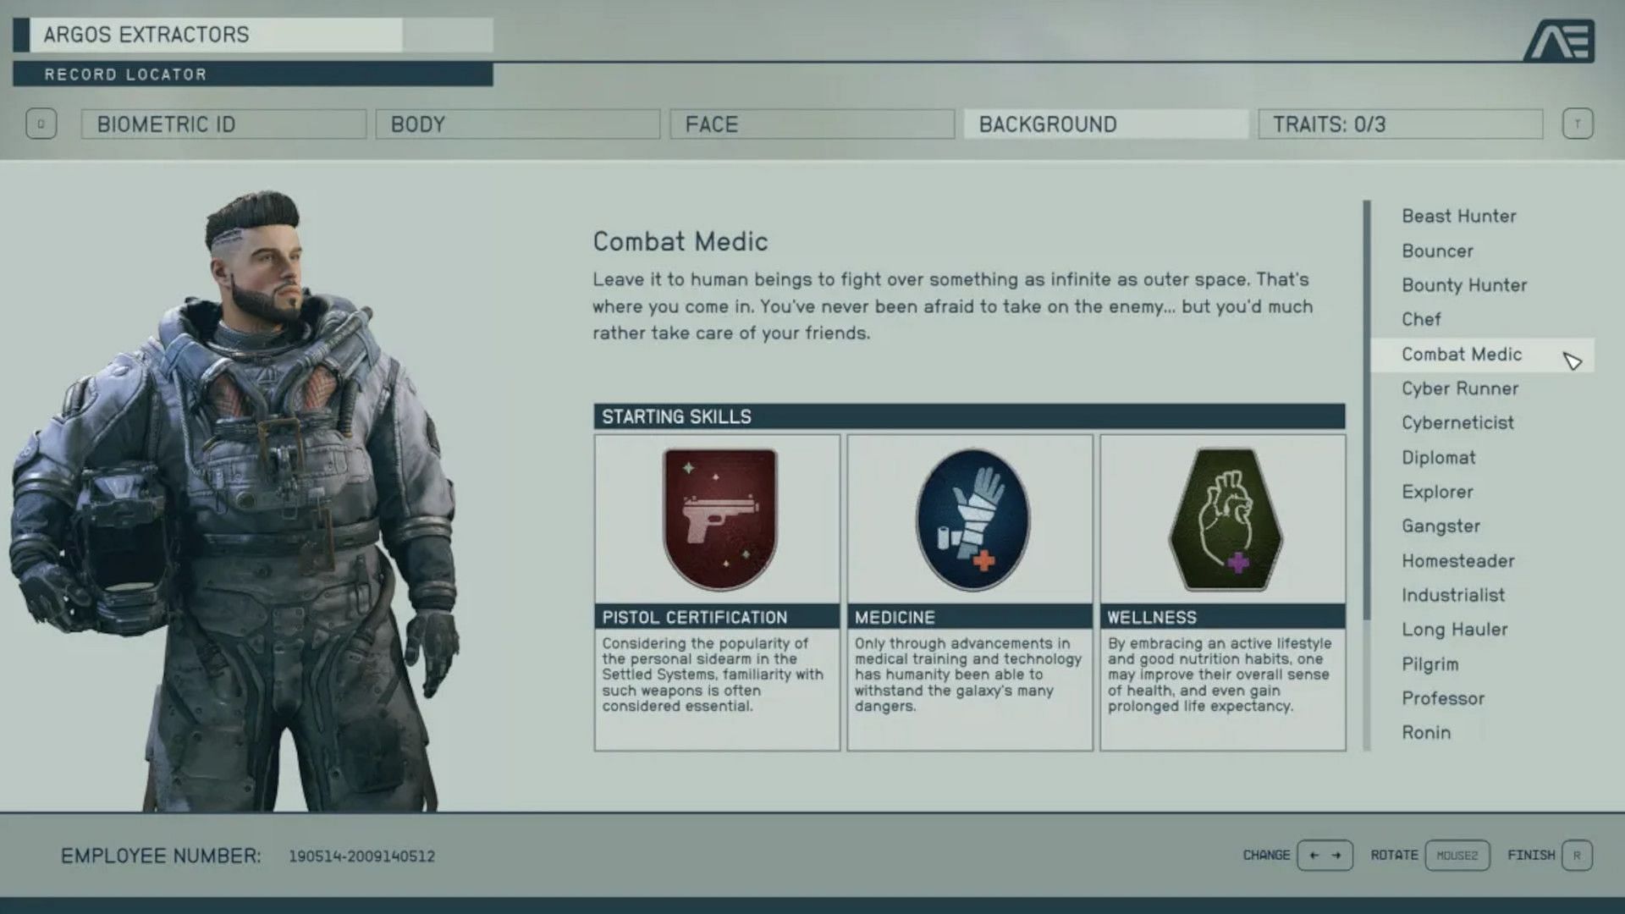
Task: Select Ronin background
Action: point(1425,732)
